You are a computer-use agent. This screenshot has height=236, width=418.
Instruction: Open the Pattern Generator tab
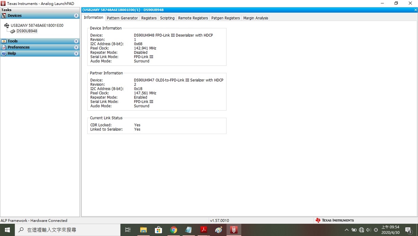(x=122, y=18)
